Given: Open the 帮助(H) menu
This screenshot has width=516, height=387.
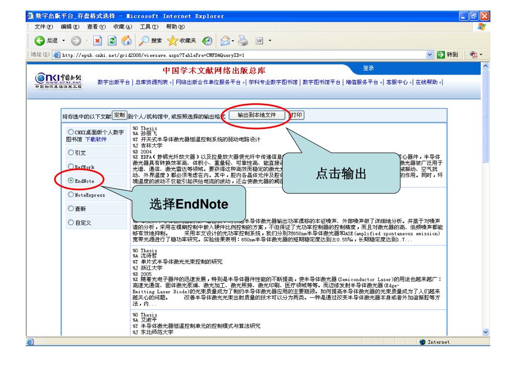Looking at the screenshot, I should tap(175, 27).
